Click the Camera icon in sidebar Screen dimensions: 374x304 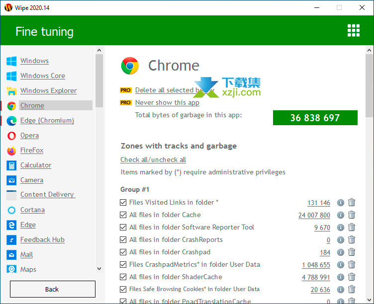tap(11, 180)
